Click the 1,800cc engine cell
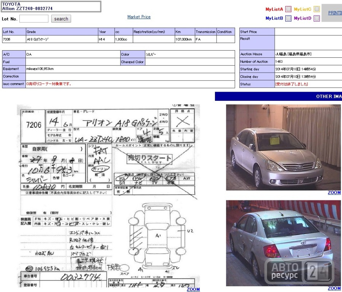This screenshot has width=342, height=292. point(124,39)
